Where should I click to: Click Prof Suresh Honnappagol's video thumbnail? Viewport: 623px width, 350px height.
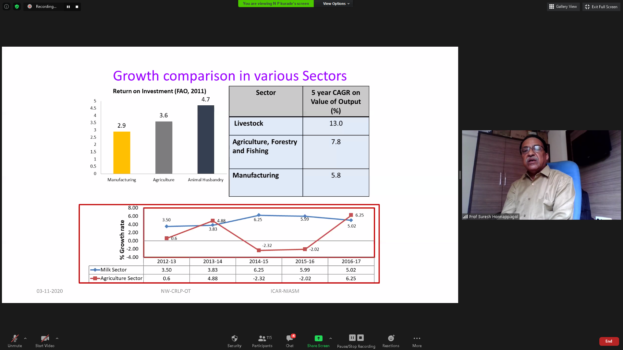coord(541,175)
